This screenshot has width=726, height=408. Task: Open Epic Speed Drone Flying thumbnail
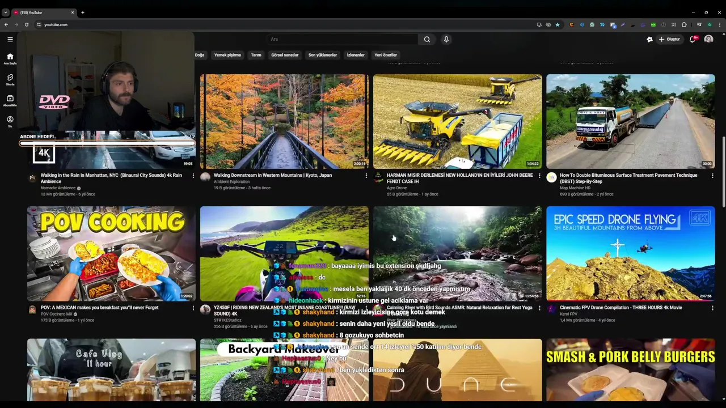630,253
